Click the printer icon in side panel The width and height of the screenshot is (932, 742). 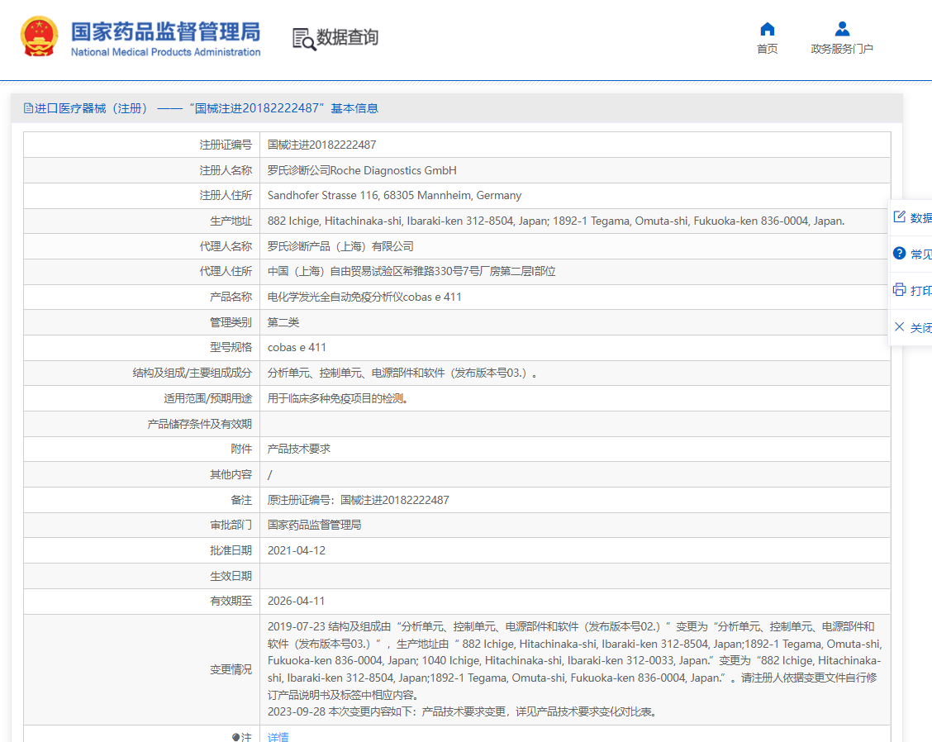[899, 289]
